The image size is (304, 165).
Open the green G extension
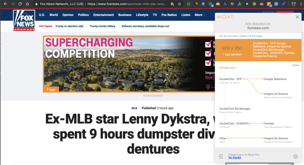tap(189, 4)
